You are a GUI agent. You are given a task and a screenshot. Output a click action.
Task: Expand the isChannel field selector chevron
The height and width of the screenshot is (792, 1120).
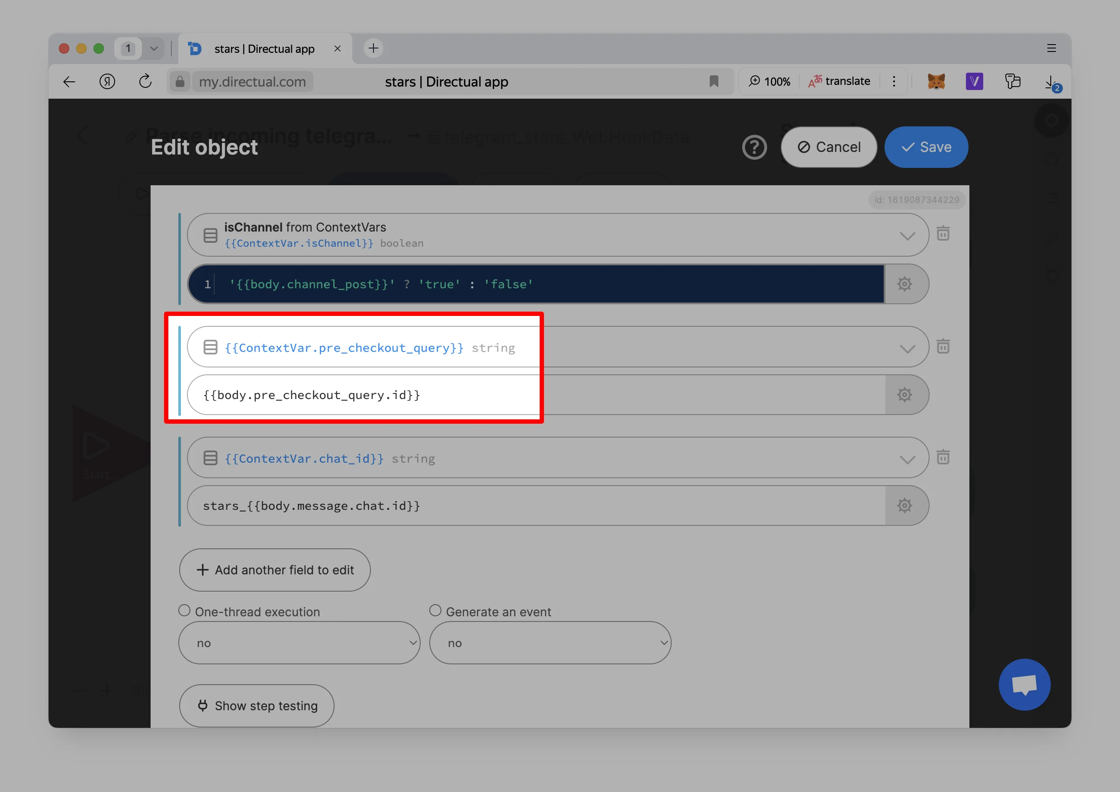(x=907, y=236)
